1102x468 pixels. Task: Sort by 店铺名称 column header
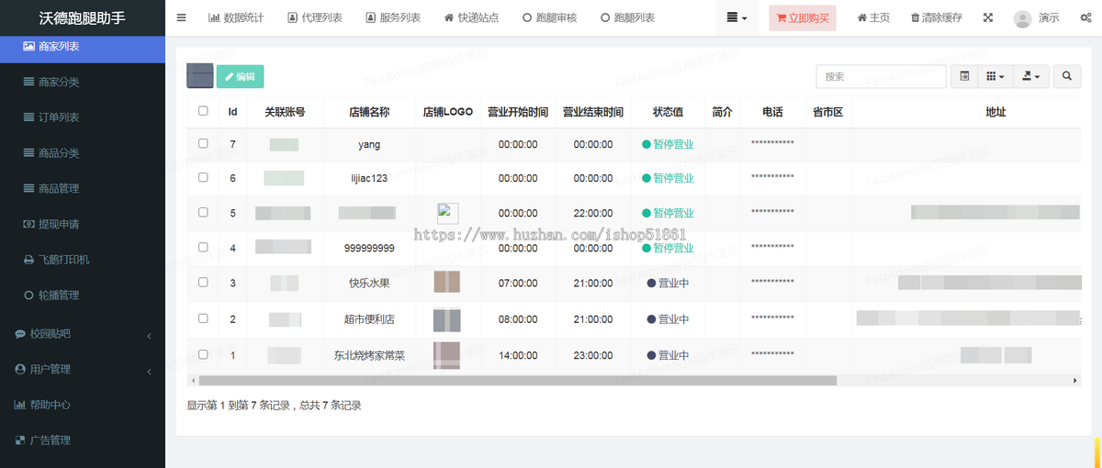point(369,112)
